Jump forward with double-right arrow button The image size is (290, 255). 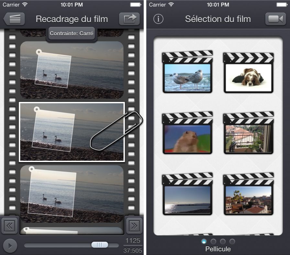click(x=134, y=226)
